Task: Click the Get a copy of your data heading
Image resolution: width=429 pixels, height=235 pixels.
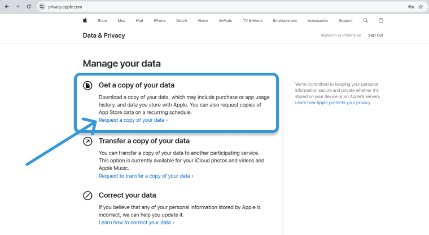Action: pyautogui.click(x=137, y=85)
